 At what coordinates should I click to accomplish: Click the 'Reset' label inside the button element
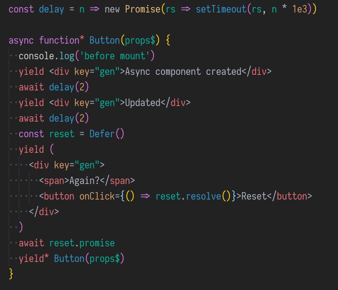pyautogui.click(x=254, y=196)
